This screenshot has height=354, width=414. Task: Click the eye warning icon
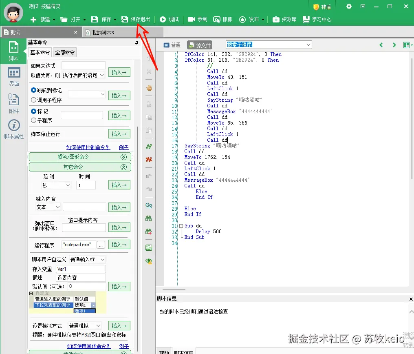click(x=149, y=261)
